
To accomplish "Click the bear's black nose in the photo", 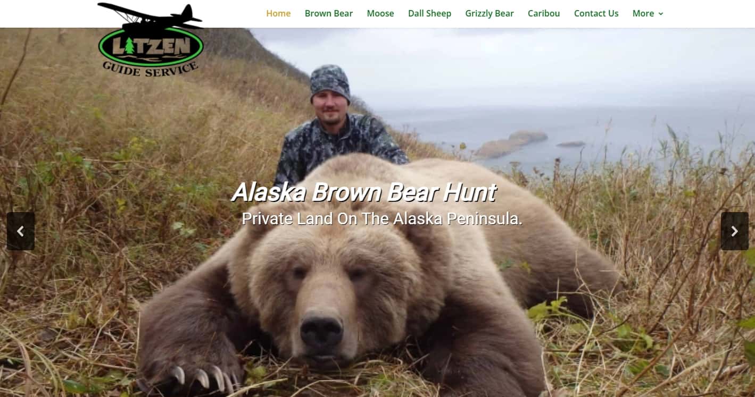I will [x=321, y=332].
